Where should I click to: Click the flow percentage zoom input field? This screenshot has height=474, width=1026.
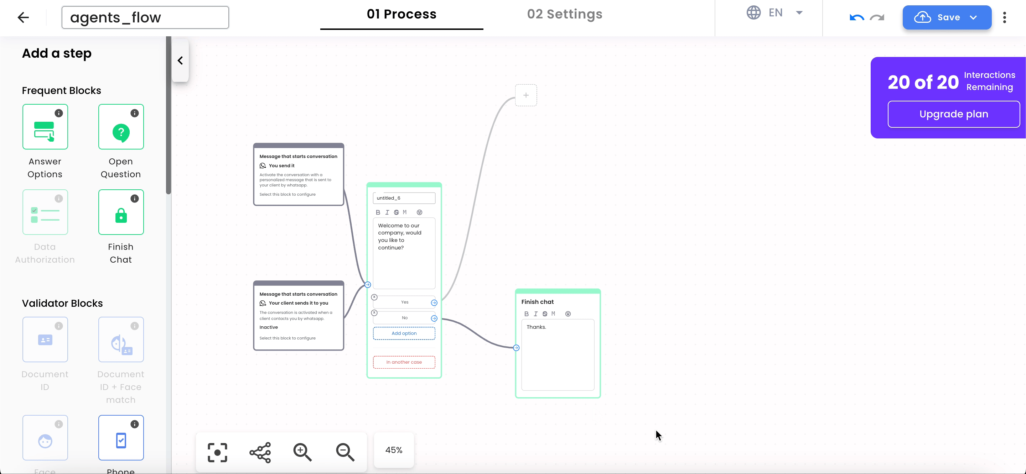pyautogui.click(x=393, y=450)
